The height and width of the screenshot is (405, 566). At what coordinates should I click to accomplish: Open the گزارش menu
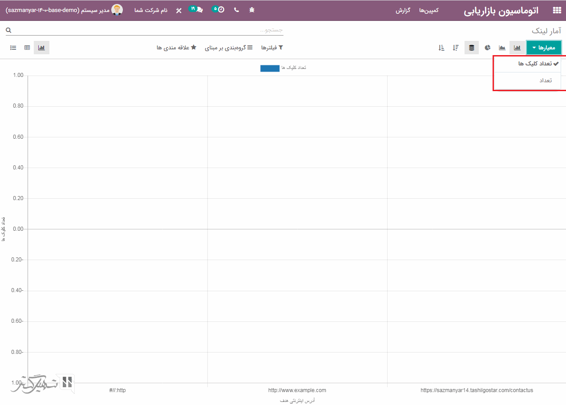403,10
